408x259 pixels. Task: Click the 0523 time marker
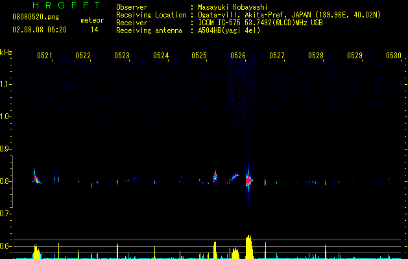coord(122,56)
